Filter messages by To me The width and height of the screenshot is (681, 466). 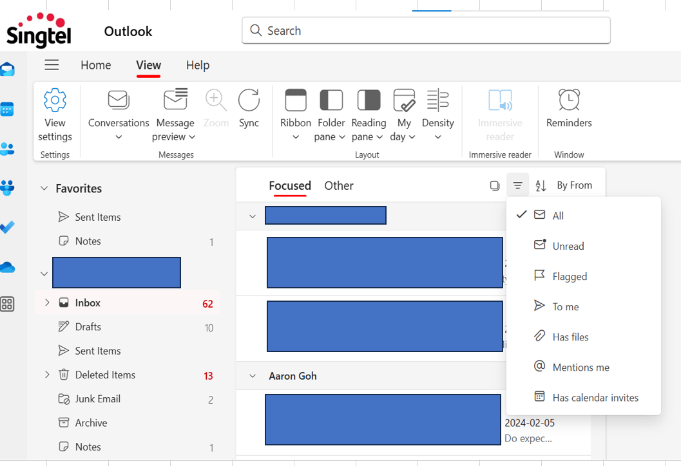(583, 306)
